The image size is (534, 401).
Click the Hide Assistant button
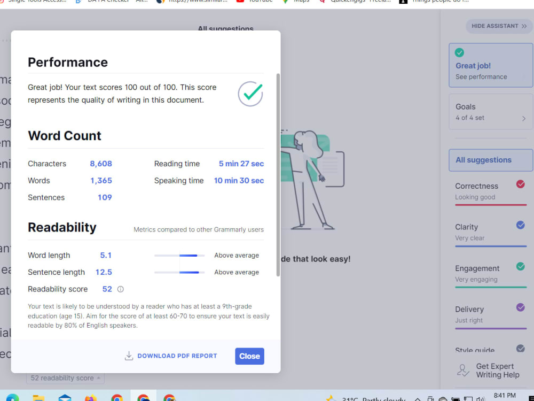pyautogui.click(x=499, y=26)
